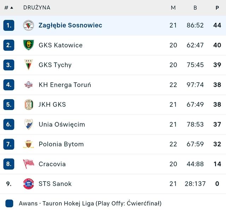Open the Unia Oświęcim team link
This screenshot has height=214, width=226.
(62, 125)
